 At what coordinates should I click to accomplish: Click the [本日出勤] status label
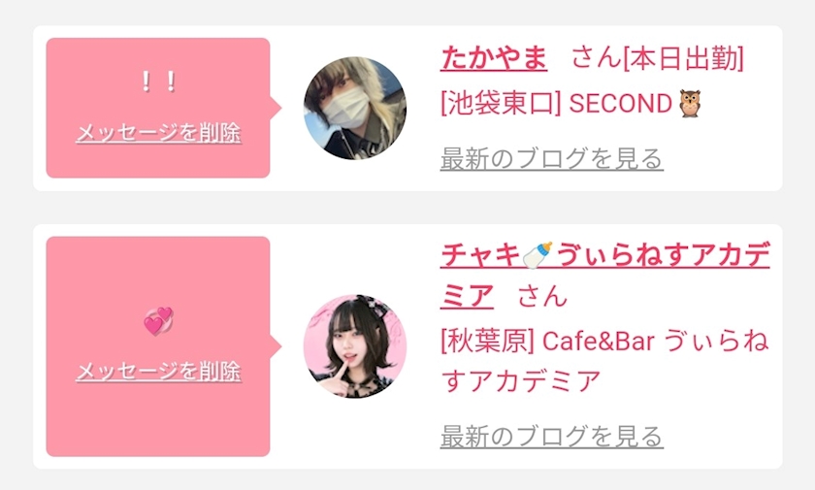pyautogui.click(x=683, y=58)
